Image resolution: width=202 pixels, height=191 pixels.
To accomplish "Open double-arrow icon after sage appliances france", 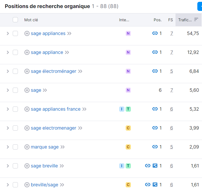I will click(x=84, y=109).
